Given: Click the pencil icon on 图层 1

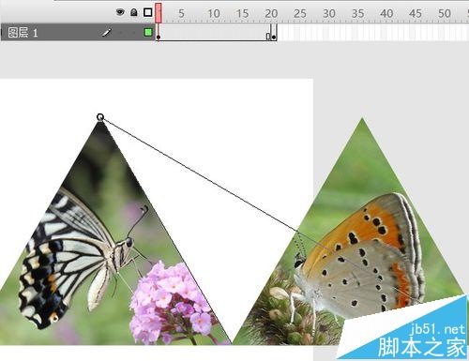Looking at the screenshot, I should coord(107,33).
